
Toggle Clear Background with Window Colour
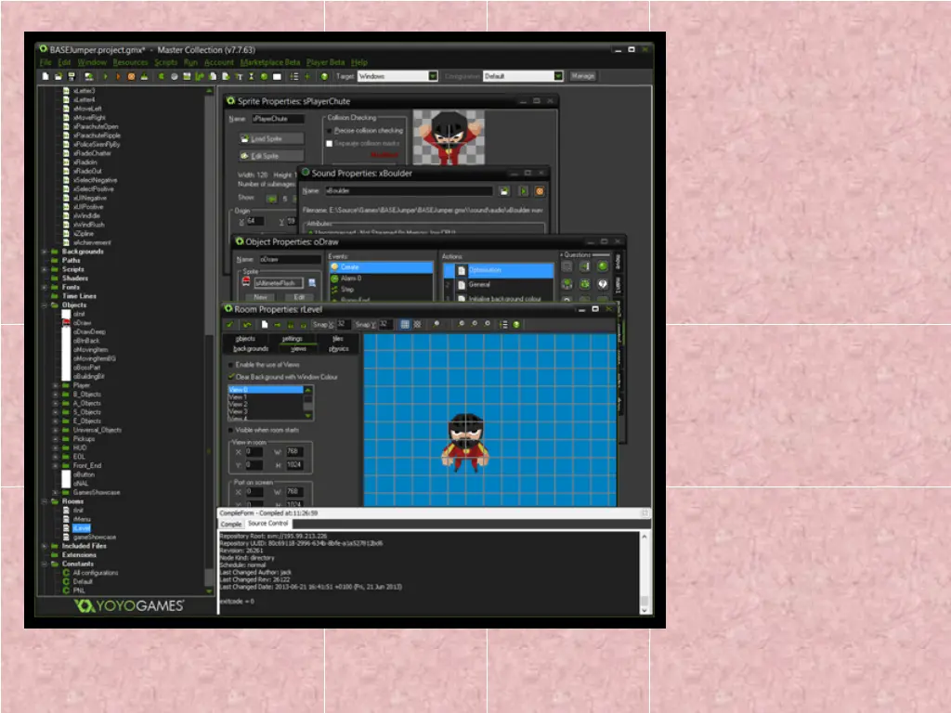pos(231,377)
